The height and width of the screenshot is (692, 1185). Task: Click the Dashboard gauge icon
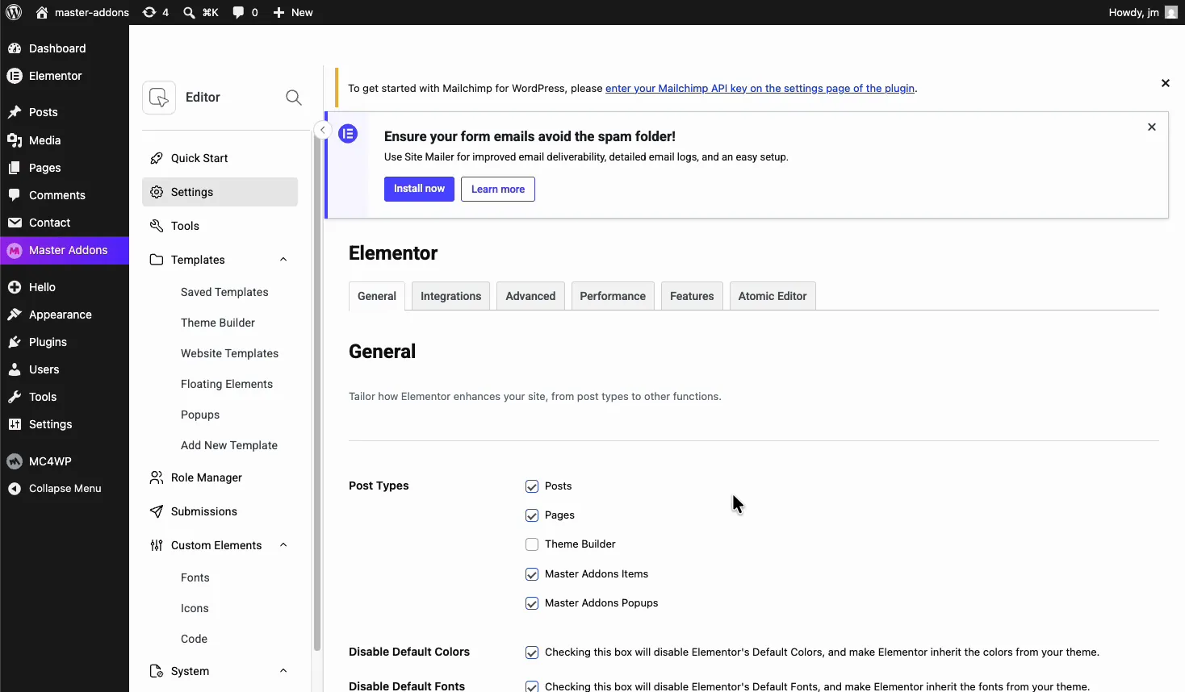click(15, 48)
